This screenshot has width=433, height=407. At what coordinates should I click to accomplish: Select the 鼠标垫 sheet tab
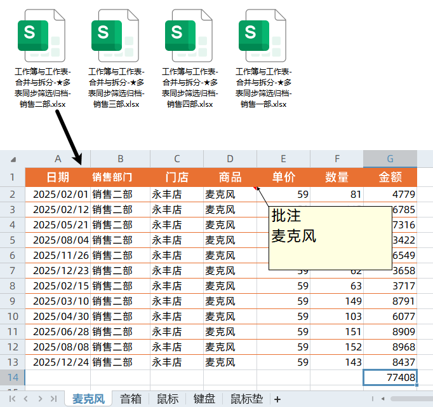coord(246,399)
